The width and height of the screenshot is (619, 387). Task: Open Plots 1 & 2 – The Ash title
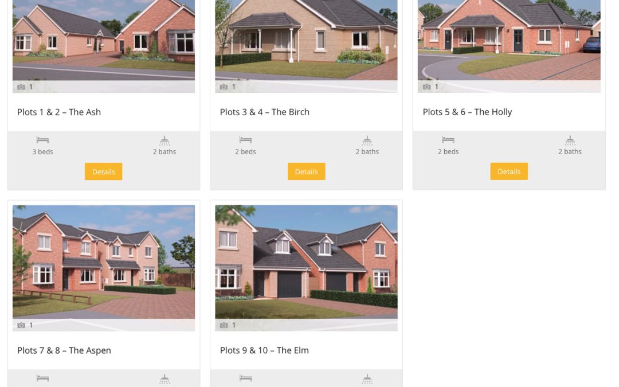(x=59, y=112)
